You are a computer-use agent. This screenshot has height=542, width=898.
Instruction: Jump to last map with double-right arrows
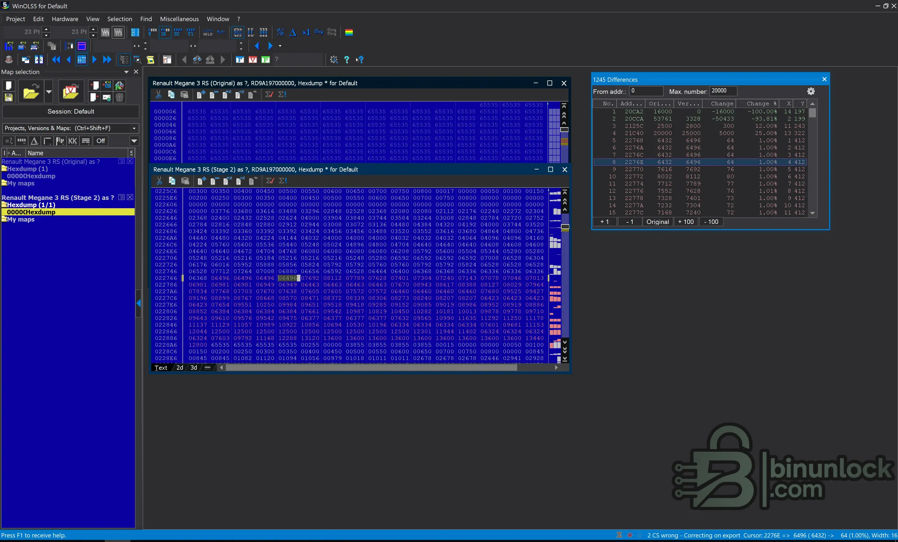click(107, 59)
